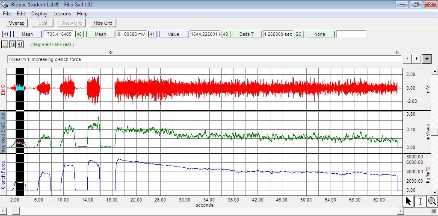Click the vertical Clench Force channel label
438x216 pixels.
(3, 175)
